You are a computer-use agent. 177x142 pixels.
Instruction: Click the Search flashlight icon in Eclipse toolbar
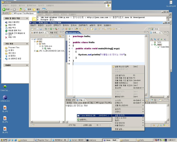80,29
